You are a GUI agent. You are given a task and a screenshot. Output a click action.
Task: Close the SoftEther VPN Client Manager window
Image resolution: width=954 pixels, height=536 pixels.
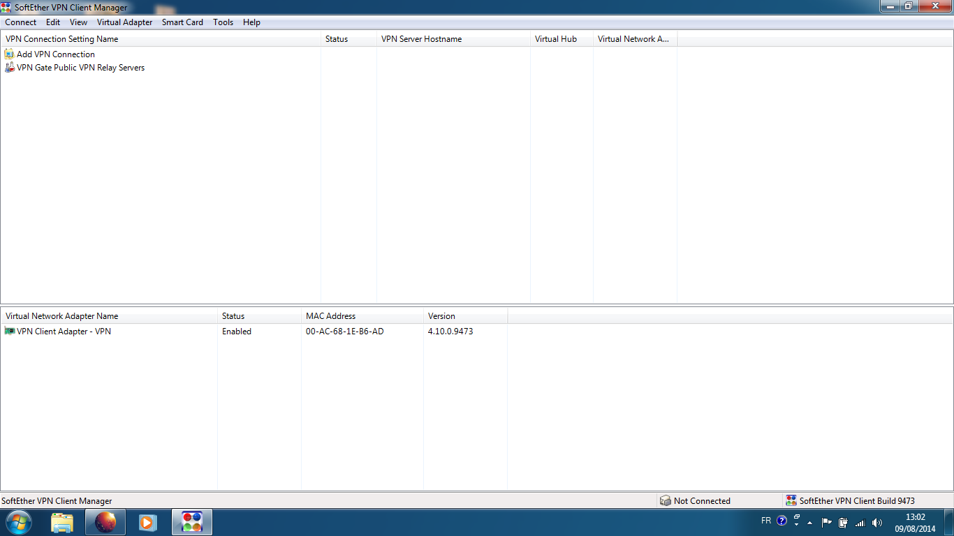[x=935, y=6]
